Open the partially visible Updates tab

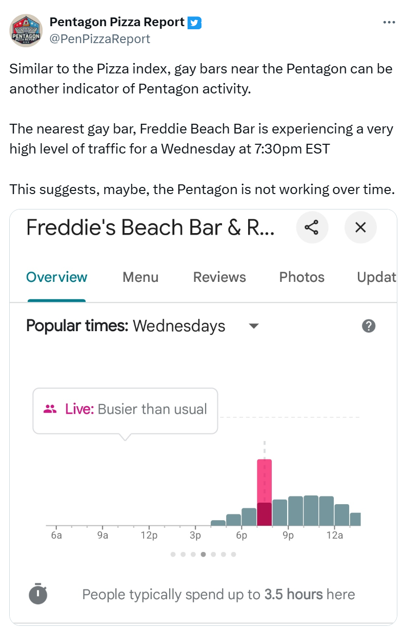[376, 277]
